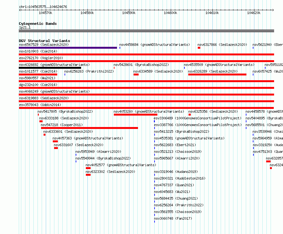Image resolution: width=283 pixels, height=234 pixels.
Task: Select esv3387766 (1000GenomesConsortiumPilotProject) label
Action: click(x=198, y=125)
